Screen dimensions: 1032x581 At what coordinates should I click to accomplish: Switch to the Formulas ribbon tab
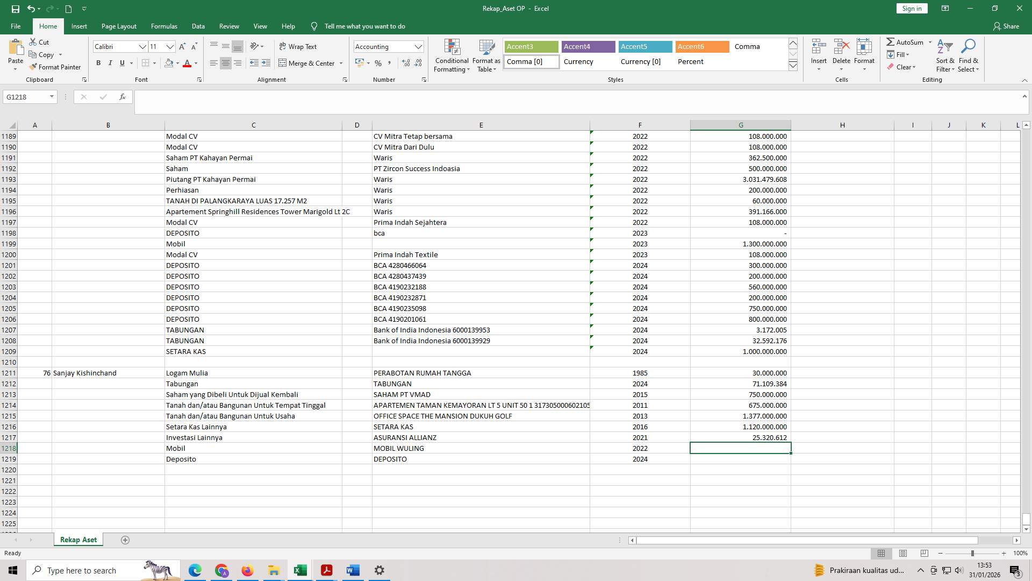click(164, 26)
